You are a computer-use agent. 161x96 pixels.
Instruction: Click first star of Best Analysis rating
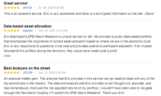[5, 73]
